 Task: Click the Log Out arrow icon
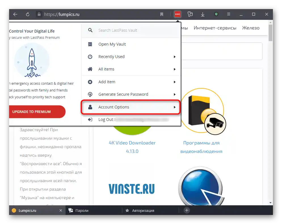90,120
